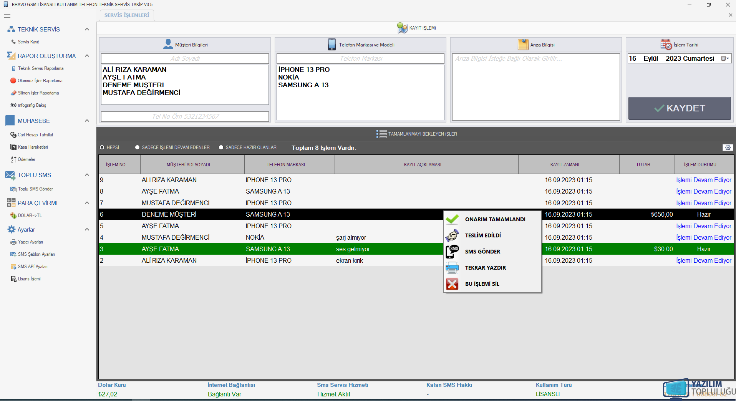Click the Olumsuz İşler red circle icon

coord(13,81)
